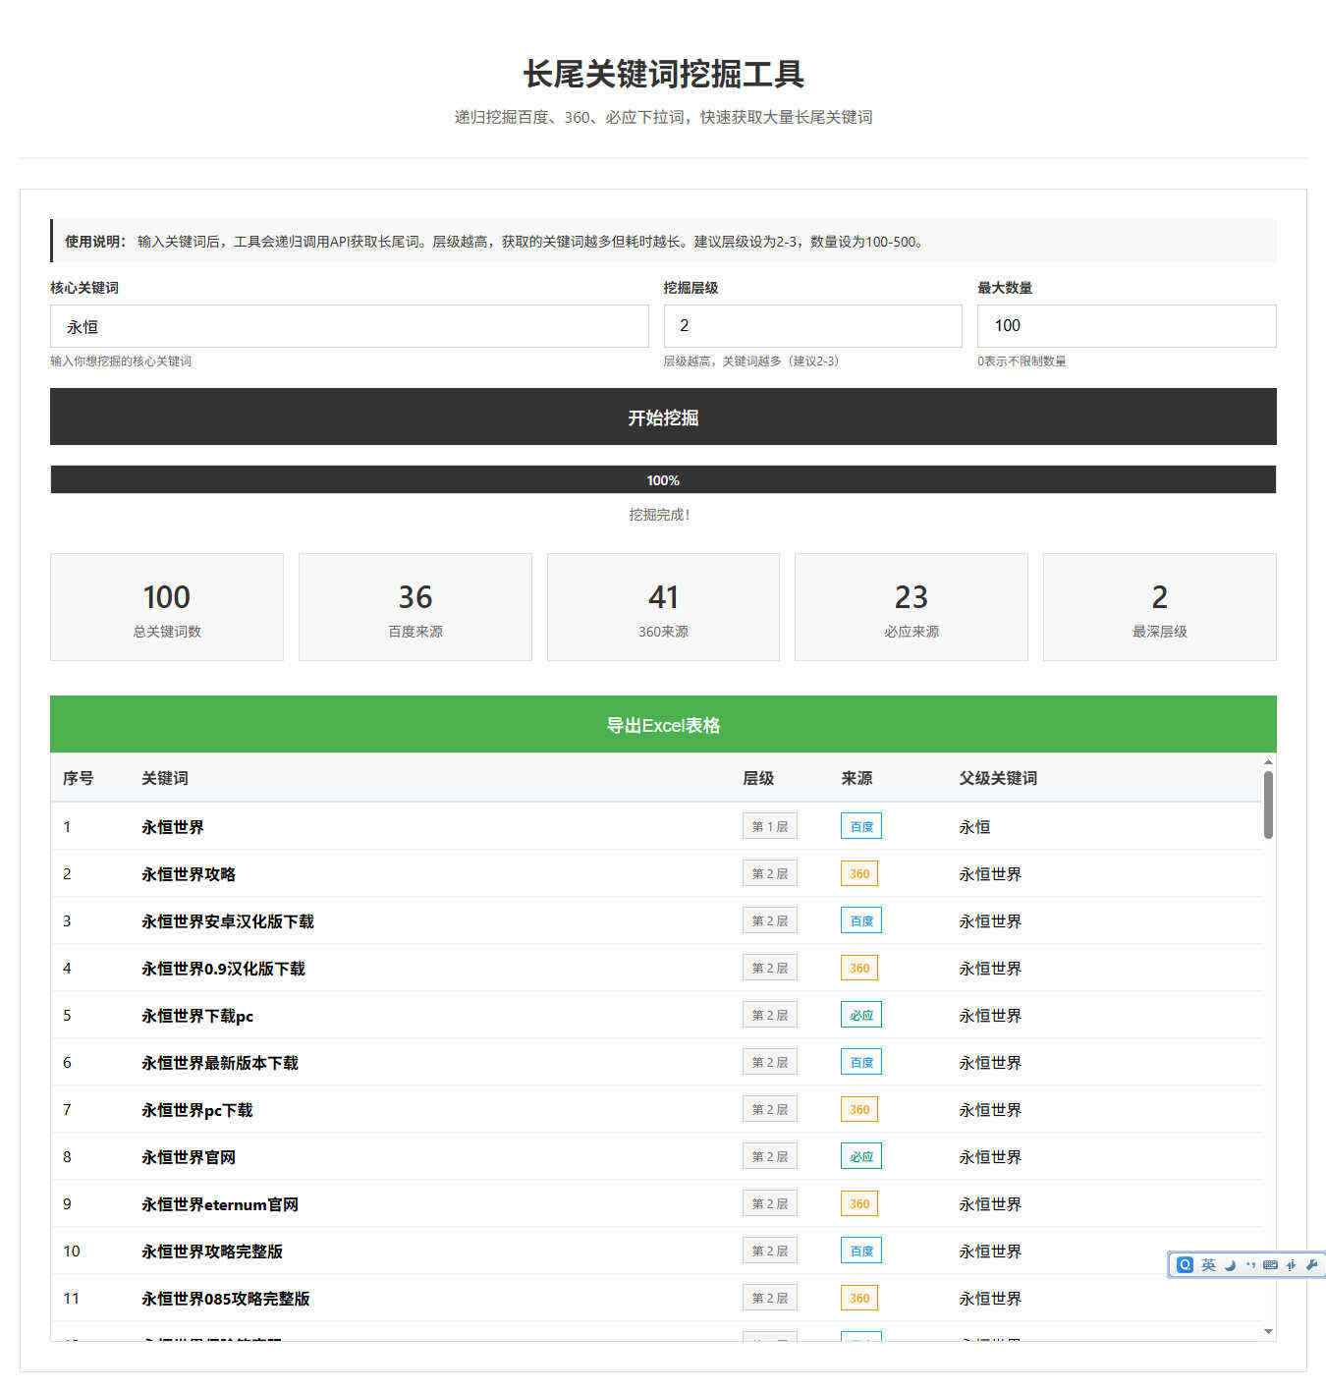Click the 第1层 level badge in row 1

click(x=769, y=826)
